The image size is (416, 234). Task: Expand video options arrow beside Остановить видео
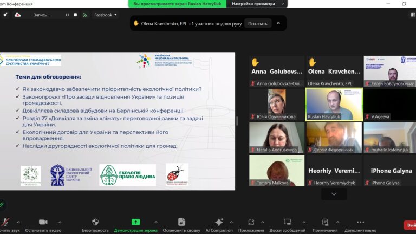[x=60, y=222]
